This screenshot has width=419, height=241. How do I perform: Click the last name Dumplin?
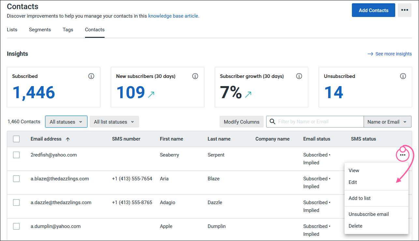click(217, 226)
